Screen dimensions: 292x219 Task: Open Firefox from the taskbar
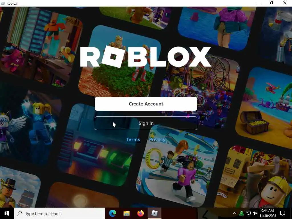[x=140, y=213]
